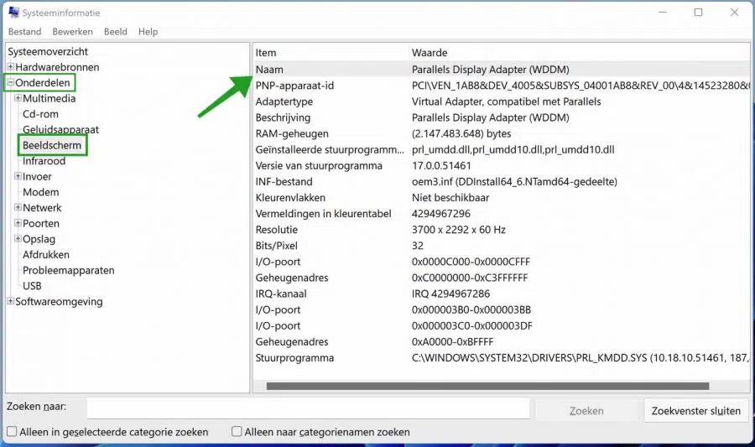Expand the Poorten node
The image size is (755, 447).
click(x=18, y=223)
